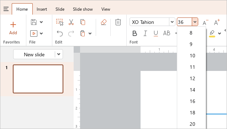Click the Copy icon
Image resolution: width=227 pixels, height=129 pixels.
tap(83, 22)
